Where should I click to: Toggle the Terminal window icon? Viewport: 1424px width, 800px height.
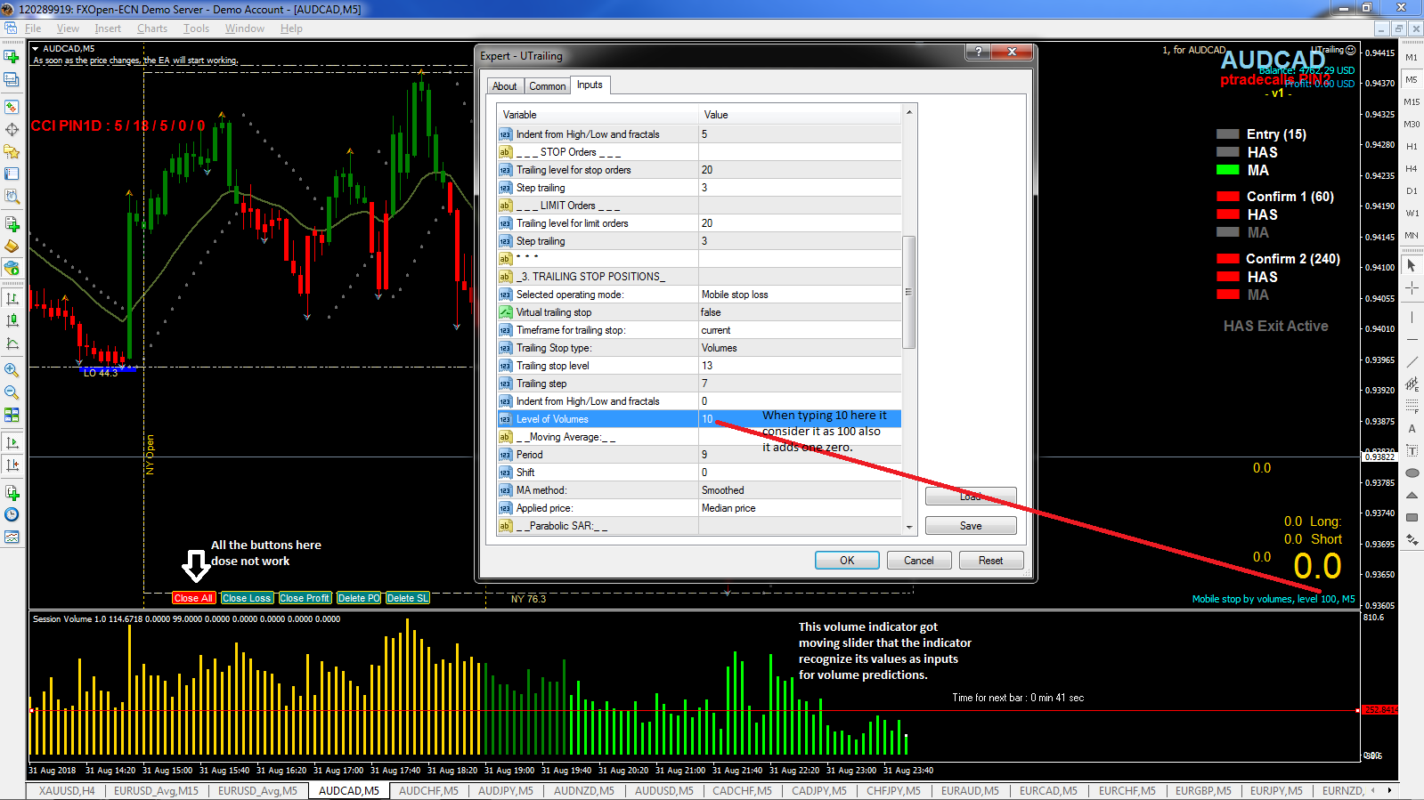coord(12,174)
